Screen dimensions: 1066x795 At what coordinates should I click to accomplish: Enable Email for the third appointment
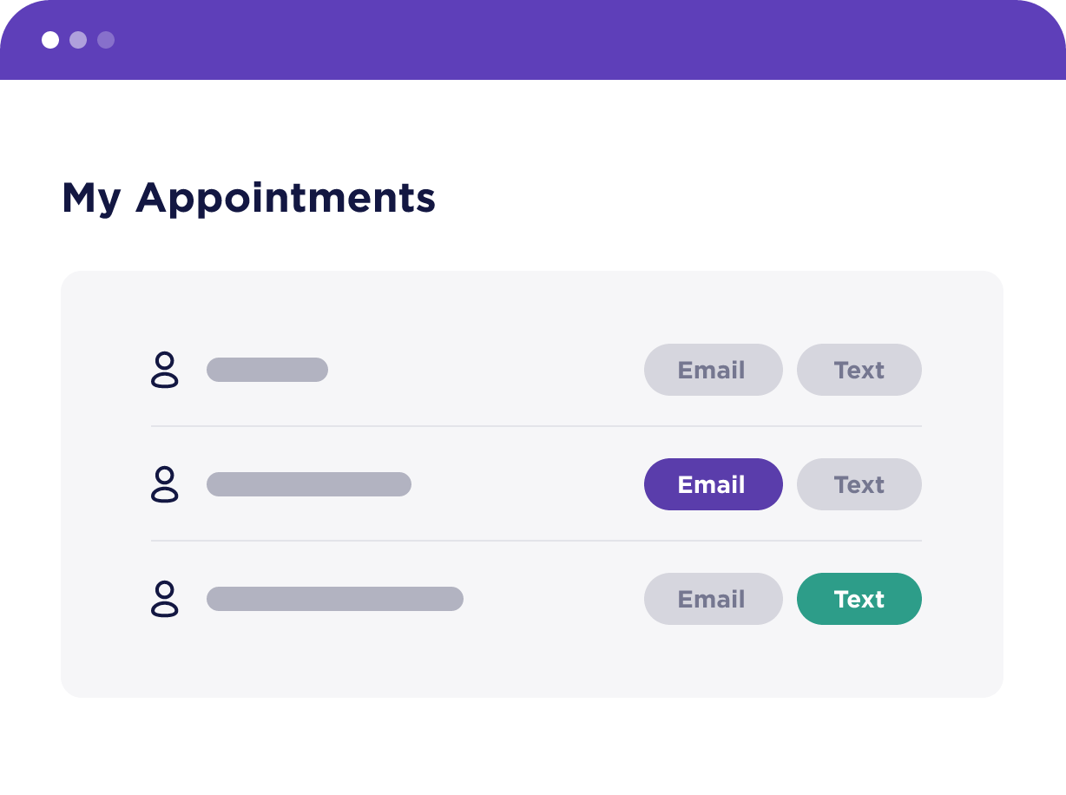click(x=713, y=599)
